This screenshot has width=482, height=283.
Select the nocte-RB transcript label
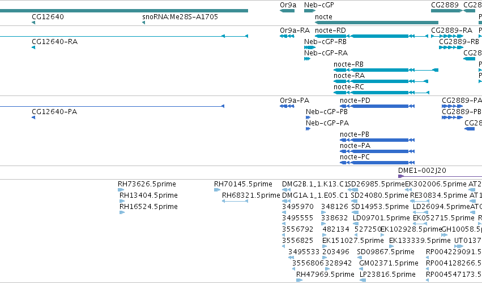coord(348,64)
